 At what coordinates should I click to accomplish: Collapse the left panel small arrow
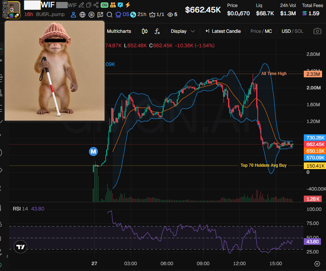click(x=7, y=257)
